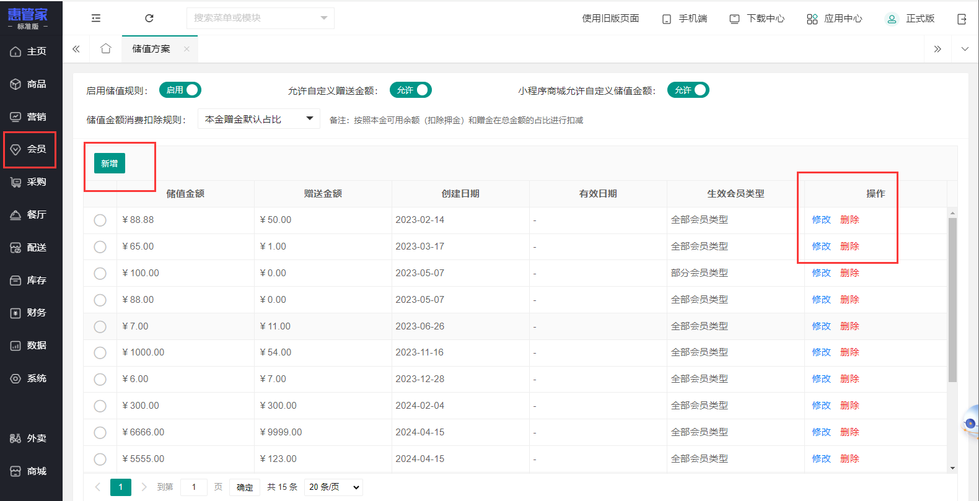The height and width of the screenshot is (501, 979).
Task: Click the logout icon at top right
Action: [x=962, y=19]
